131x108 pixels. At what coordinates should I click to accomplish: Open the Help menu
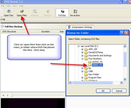21,6
